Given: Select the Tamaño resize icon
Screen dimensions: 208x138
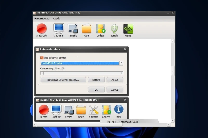Looking at the screenshot, I should (73, 28).
